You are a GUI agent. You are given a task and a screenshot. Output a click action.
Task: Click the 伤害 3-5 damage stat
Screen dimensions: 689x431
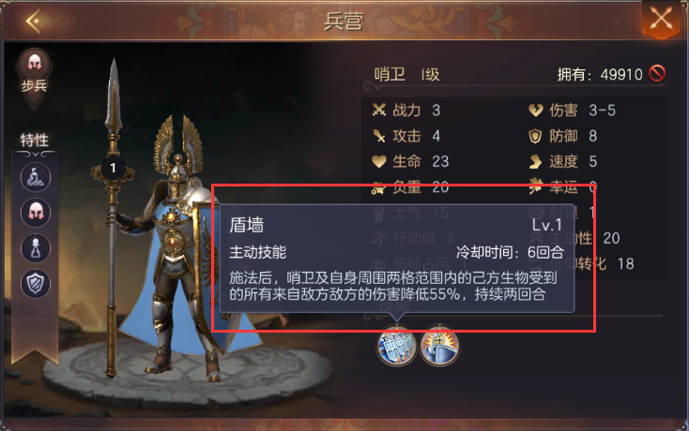coord(572,110)
